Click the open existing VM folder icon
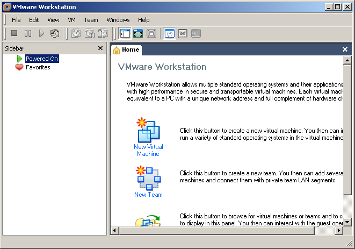The width and height of the screenshot is (355, 249). pos(148,220)
